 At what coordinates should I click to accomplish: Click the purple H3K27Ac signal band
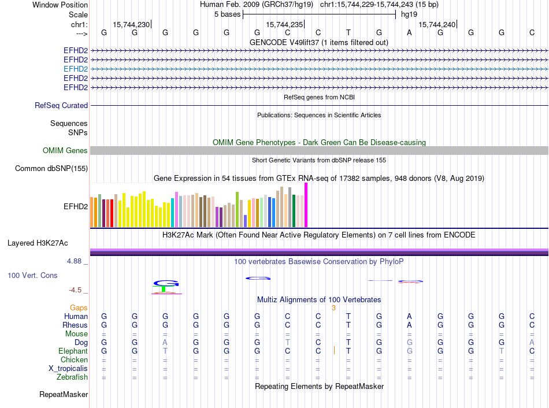[319, 251]
